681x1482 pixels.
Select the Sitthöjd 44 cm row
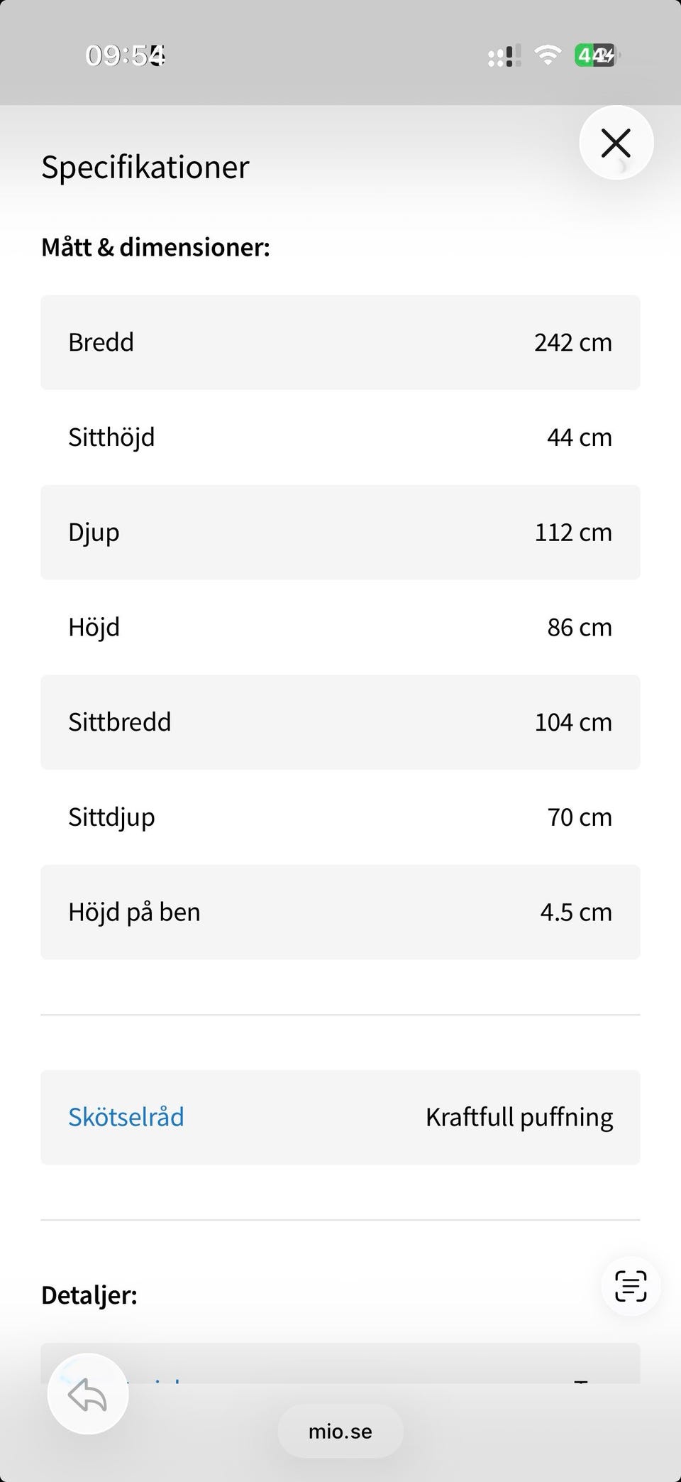pos(340,437)
